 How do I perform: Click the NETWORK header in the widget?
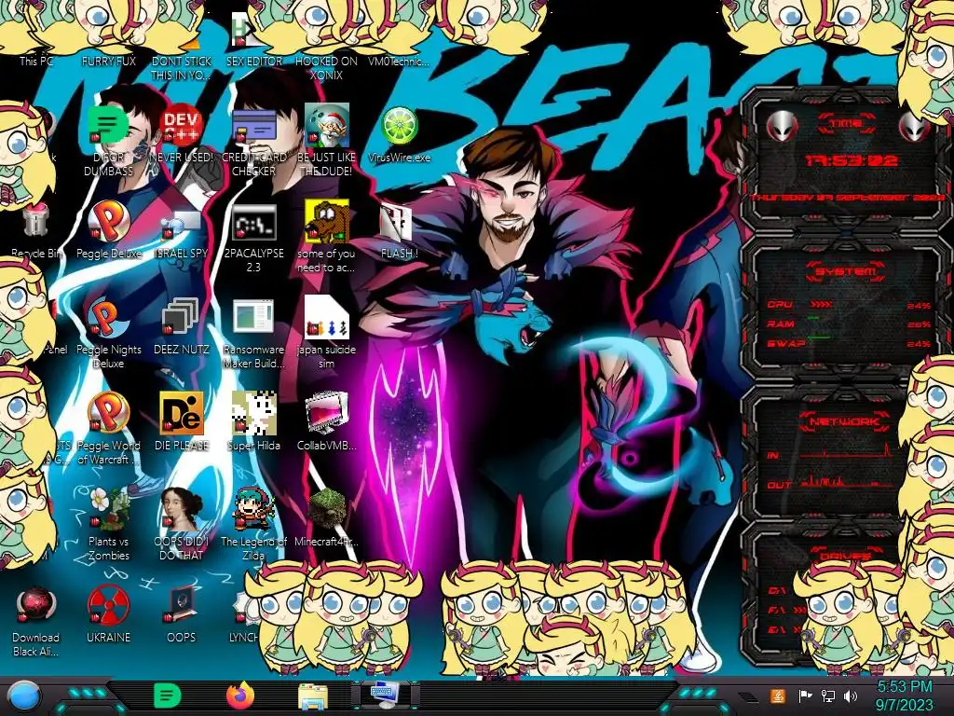[844, 421]
